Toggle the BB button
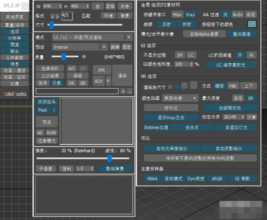The height and width of the screenshot is (220, 267). [83, 83]
